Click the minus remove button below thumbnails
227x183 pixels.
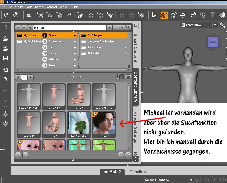(25, 155)
